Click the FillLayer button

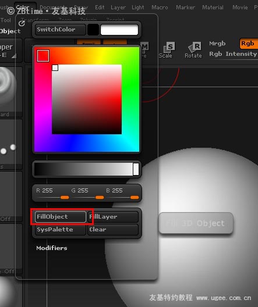pyautogui.click(x=113, y=217)
